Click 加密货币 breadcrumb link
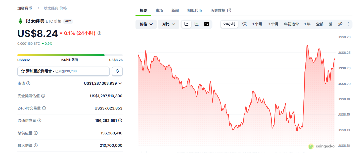 [25, 8]
